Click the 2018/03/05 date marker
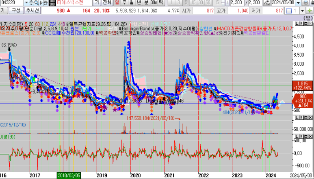314x179 pixels. (x=69, y=175)
